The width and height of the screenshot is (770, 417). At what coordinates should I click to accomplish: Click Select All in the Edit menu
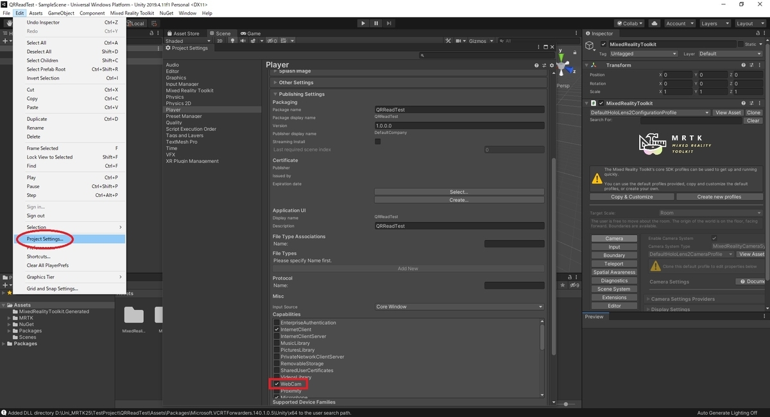pos(37,43)
